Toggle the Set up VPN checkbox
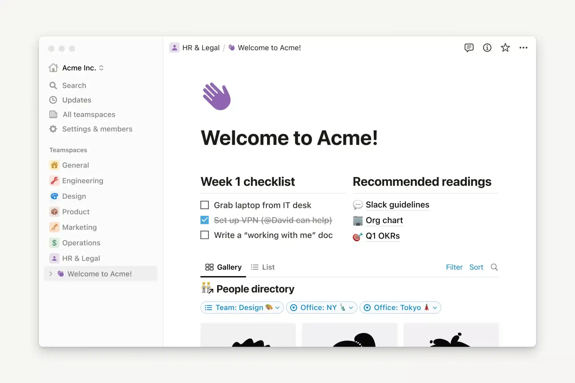 [205, 220]
